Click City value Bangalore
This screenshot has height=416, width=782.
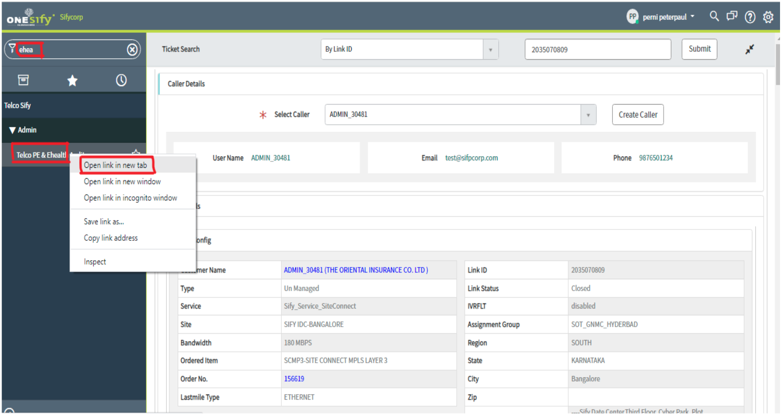point(585,378)
